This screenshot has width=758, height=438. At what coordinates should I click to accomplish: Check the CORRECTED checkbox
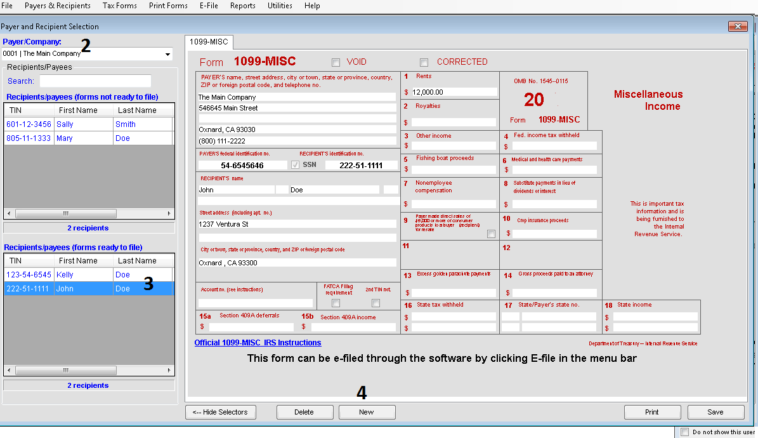424,62
